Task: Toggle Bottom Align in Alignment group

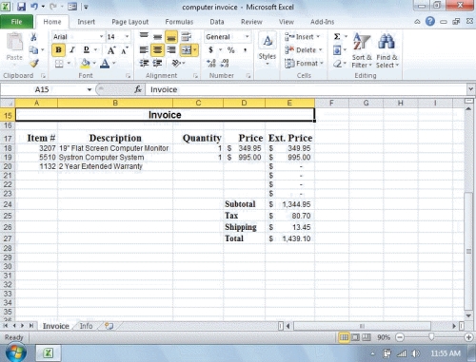Action: click(x=171, y=37)
